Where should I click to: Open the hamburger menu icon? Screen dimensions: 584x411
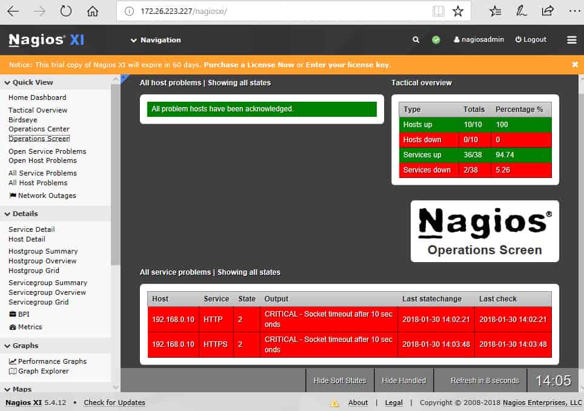[x=572, y=39]
